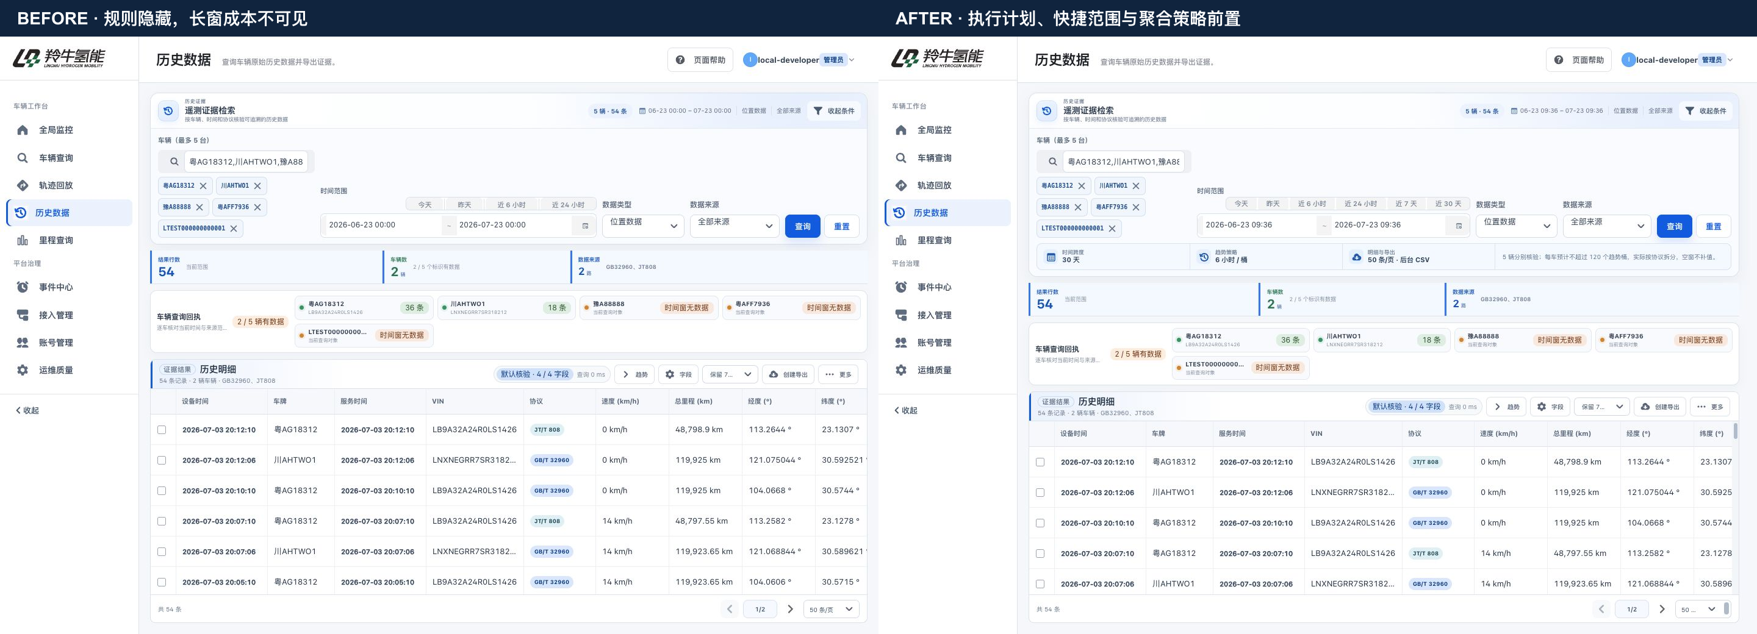This screenshot has width=1757, height=634.
Task: Open 运维质量 gear icon in BEFORE sidebar
Action: pyautogui.click(x=23, y=370)
